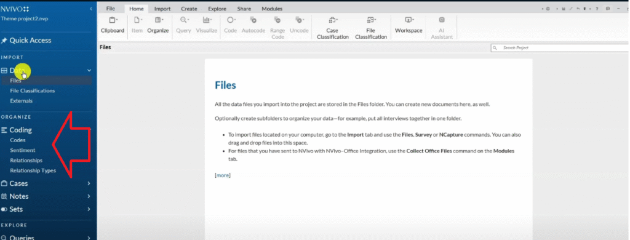The width and height of the screenshot is (630, 240).
Task: Switch to the Explore tab
Action: (x=217, y=9)
